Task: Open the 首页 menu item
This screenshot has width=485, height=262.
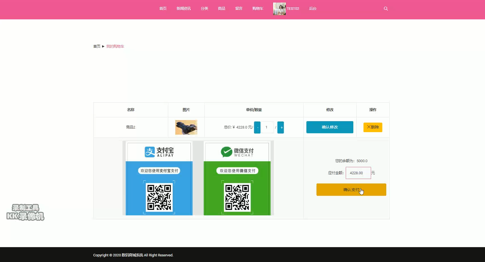Action: coord(163,8)
